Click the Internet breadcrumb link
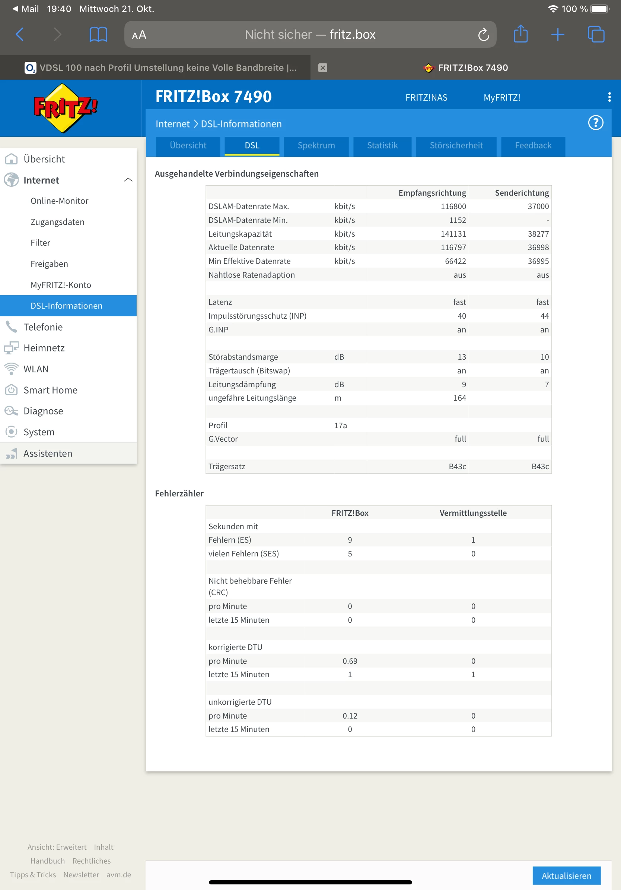621x890 pixels. click(x=173, y=124)
